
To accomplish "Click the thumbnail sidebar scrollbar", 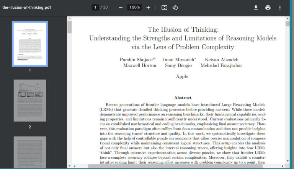I will click(69, 28).
